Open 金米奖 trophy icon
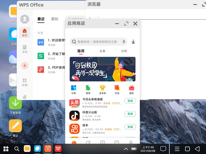The width and height of the screenshot is (206, 154). tap(102, 90)
